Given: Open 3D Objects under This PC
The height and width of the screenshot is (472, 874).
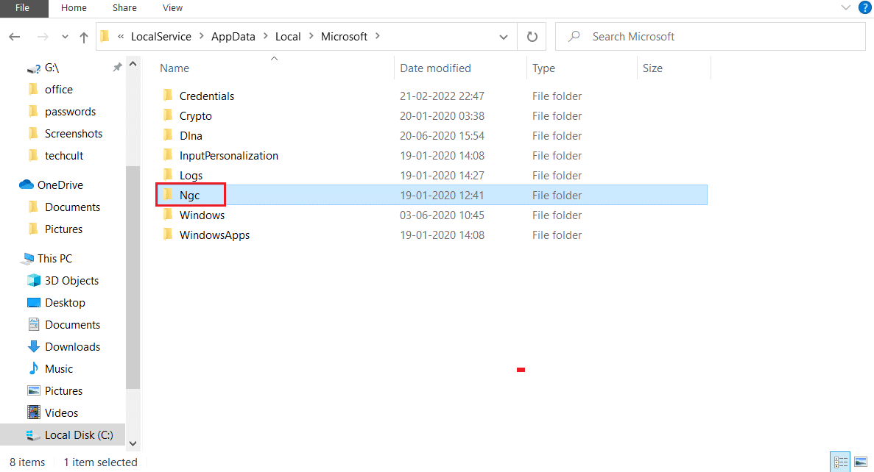Looking at the screenshot, I should pos(72,281).
